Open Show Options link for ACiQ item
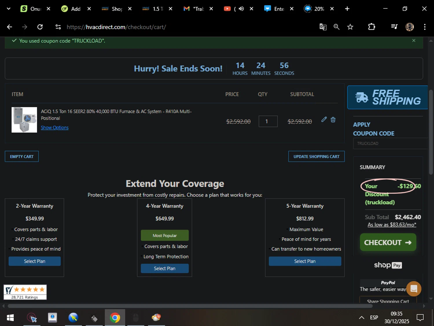Image resolution: width=434 pixels, height=326 pixels. click(55, 128)
